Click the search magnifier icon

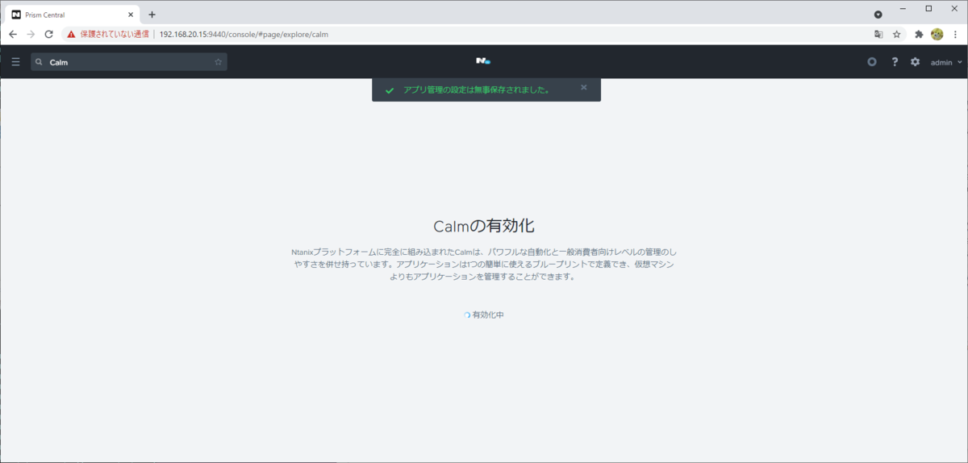(x=39, y=62)
